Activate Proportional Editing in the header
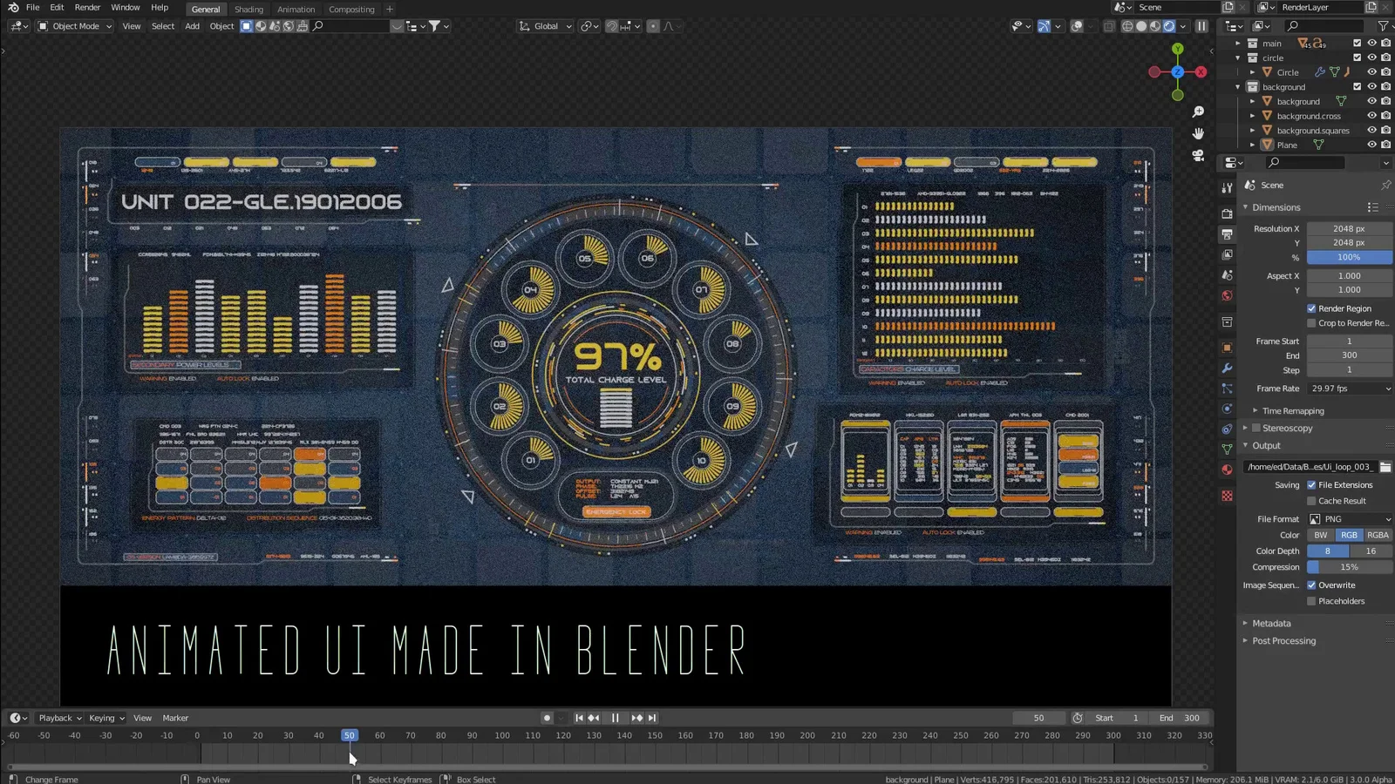The width and height of the screenshot is (1395, 784). 653,26
